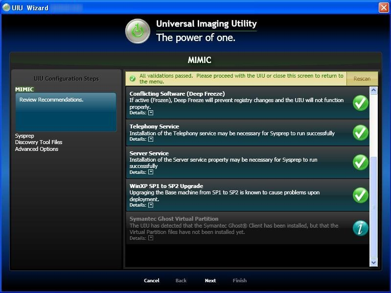Click the All validations passed message
Viewport: 391px width, 293px height.
(x=241, y=79)
